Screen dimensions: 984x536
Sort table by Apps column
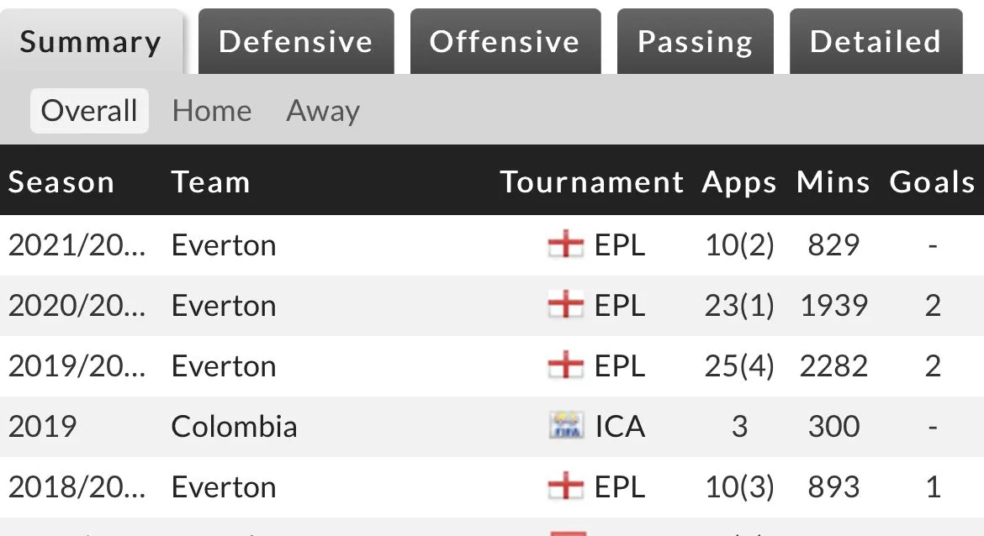(739, 182)
